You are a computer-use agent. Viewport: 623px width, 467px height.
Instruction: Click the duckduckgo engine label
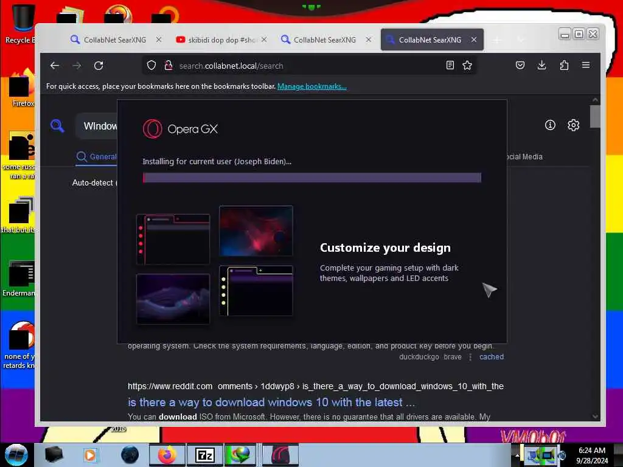tap(419, 356)
